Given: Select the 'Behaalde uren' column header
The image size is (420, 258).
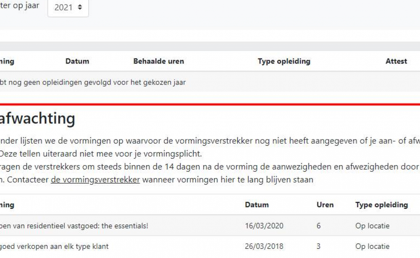Looking at the screenshot, I should (159, 61).
